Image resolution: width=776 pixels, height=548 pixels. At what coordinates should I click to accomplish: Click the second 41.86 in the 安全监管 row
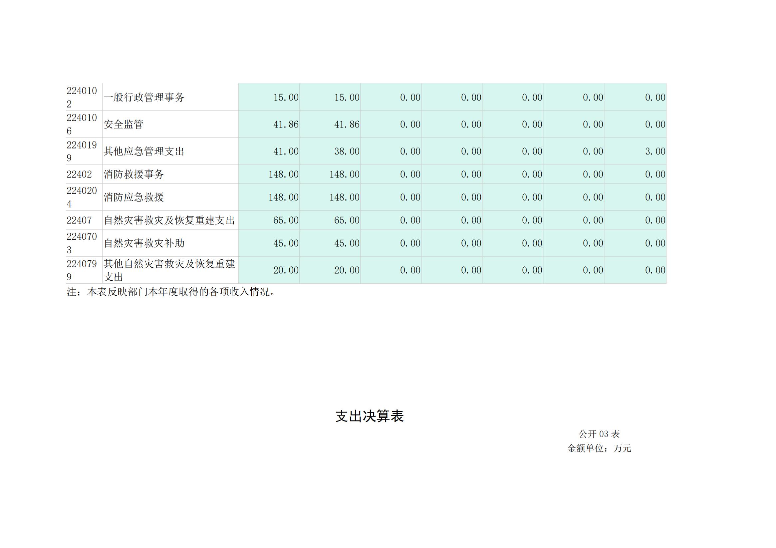pyautogui.click(x=347, y=125)
